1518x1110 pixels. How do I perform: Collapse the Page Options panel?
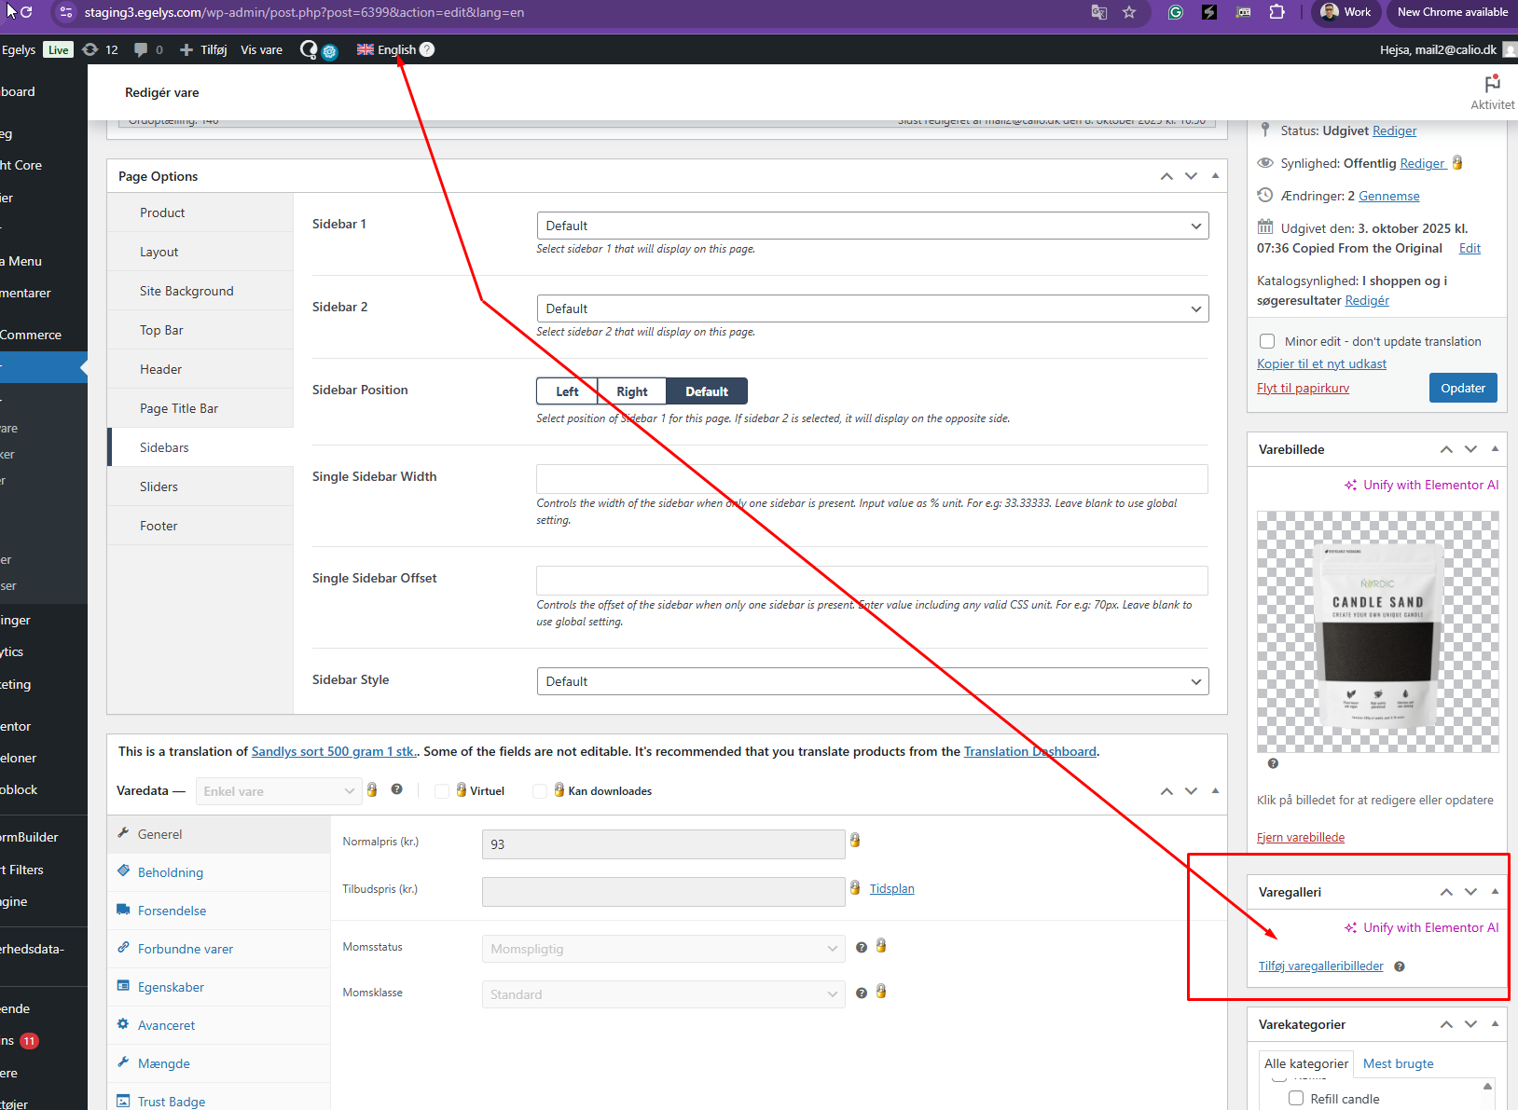[x=1215, y=176]
